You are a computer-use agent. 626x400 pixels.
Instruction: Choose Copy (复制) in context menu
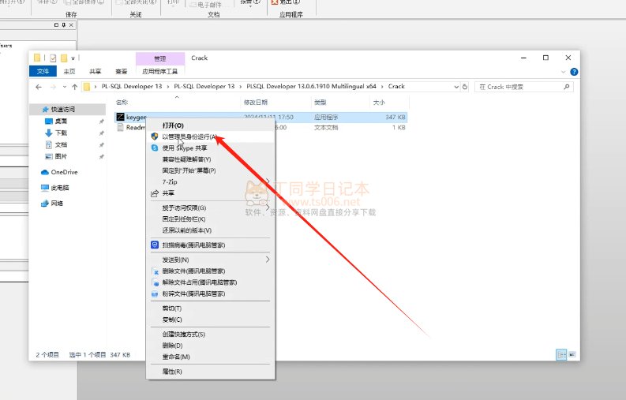point(211,320)
